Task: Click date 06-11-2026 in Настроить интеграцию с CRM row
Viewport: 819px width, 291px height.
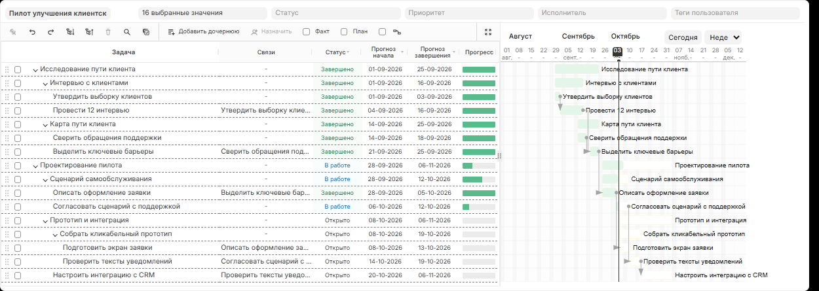Action: pyautogui.click(x=432, y=275)
